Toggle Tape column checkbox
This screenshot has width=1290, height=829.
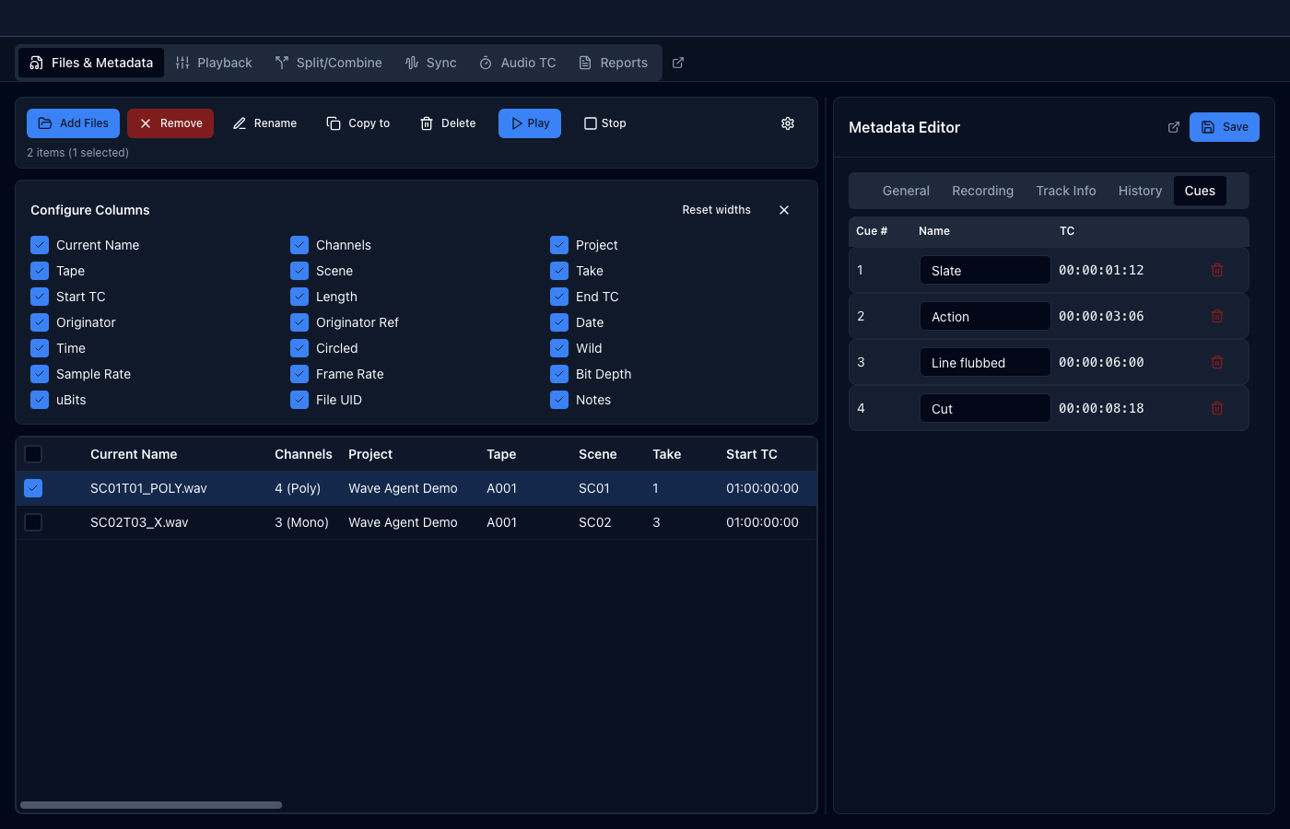click(x=40, y=271)
